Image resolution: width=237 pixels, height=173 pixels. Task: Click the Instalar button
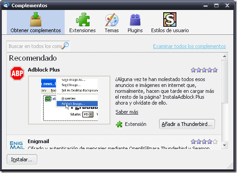tap(22, 159)
